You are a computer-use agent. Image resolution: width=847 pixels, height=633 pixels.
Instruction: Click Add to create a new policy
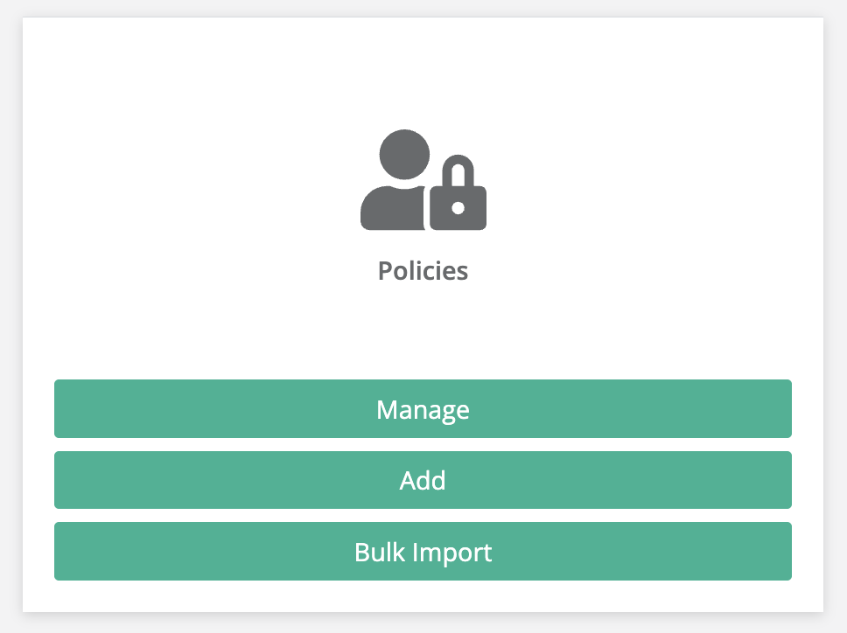pyautogui.click(x=423, y=480)
